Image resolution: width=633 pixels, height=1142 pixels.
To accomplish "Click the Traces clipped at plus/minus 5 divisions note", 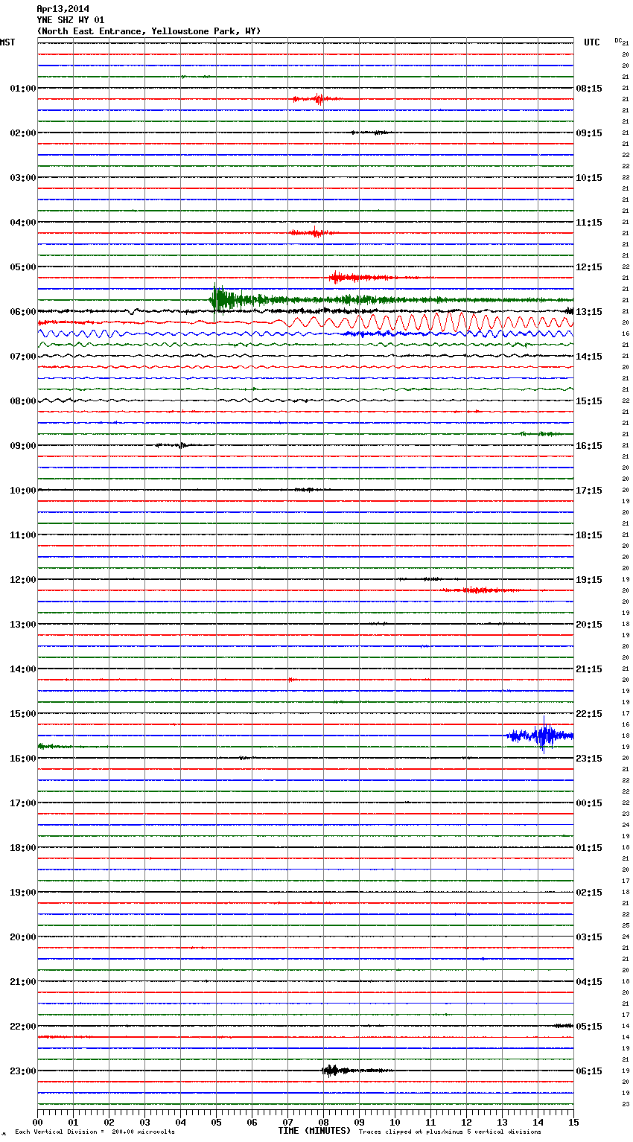I will (450, 1132).
